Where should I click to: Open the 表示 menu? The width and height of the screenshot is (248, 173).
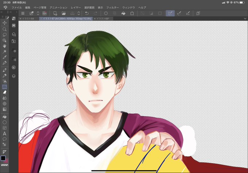tap(100, 7)
